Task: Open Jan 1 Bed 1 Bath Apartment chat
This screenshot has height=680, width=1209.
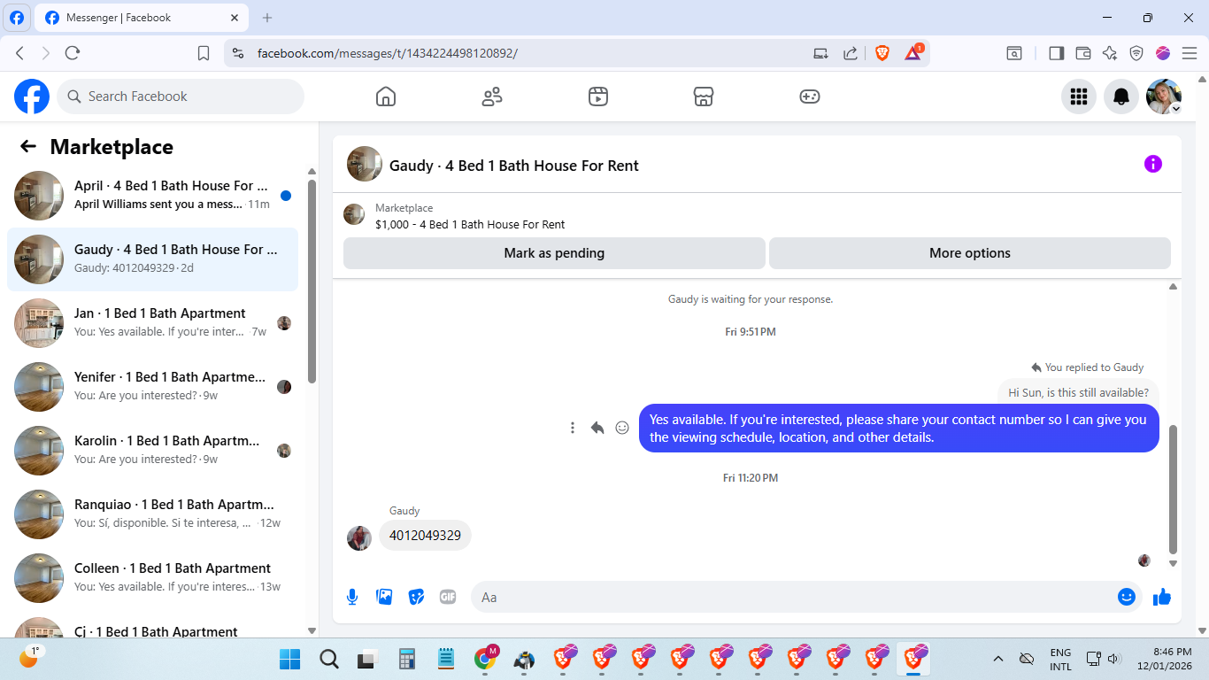Action: coord(152,323)
